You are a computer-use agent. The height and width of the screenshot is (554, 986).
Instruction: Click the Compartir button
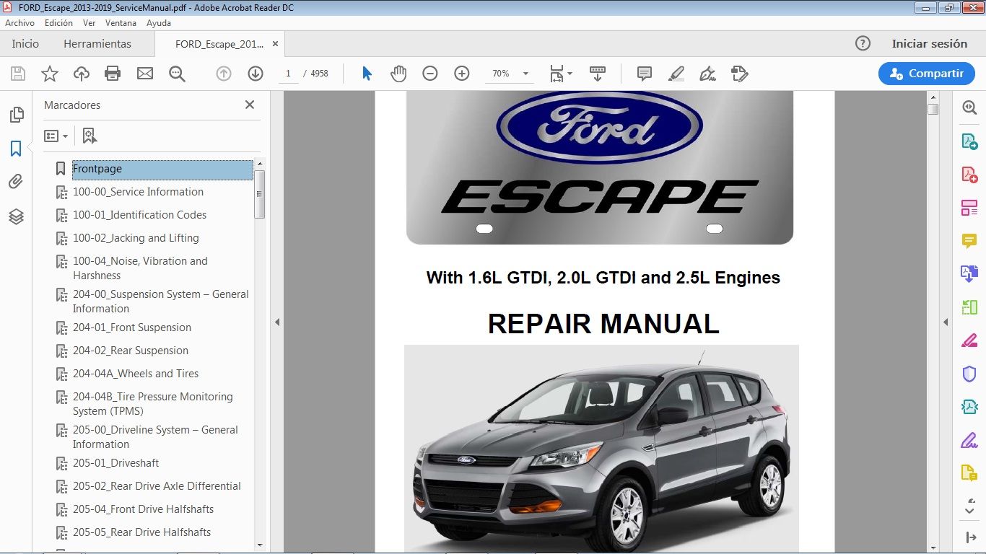coord(926,73)
